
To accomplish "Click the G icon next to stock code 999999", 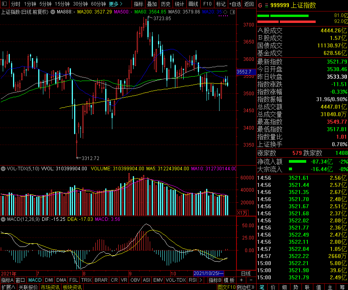I will 260,6.
